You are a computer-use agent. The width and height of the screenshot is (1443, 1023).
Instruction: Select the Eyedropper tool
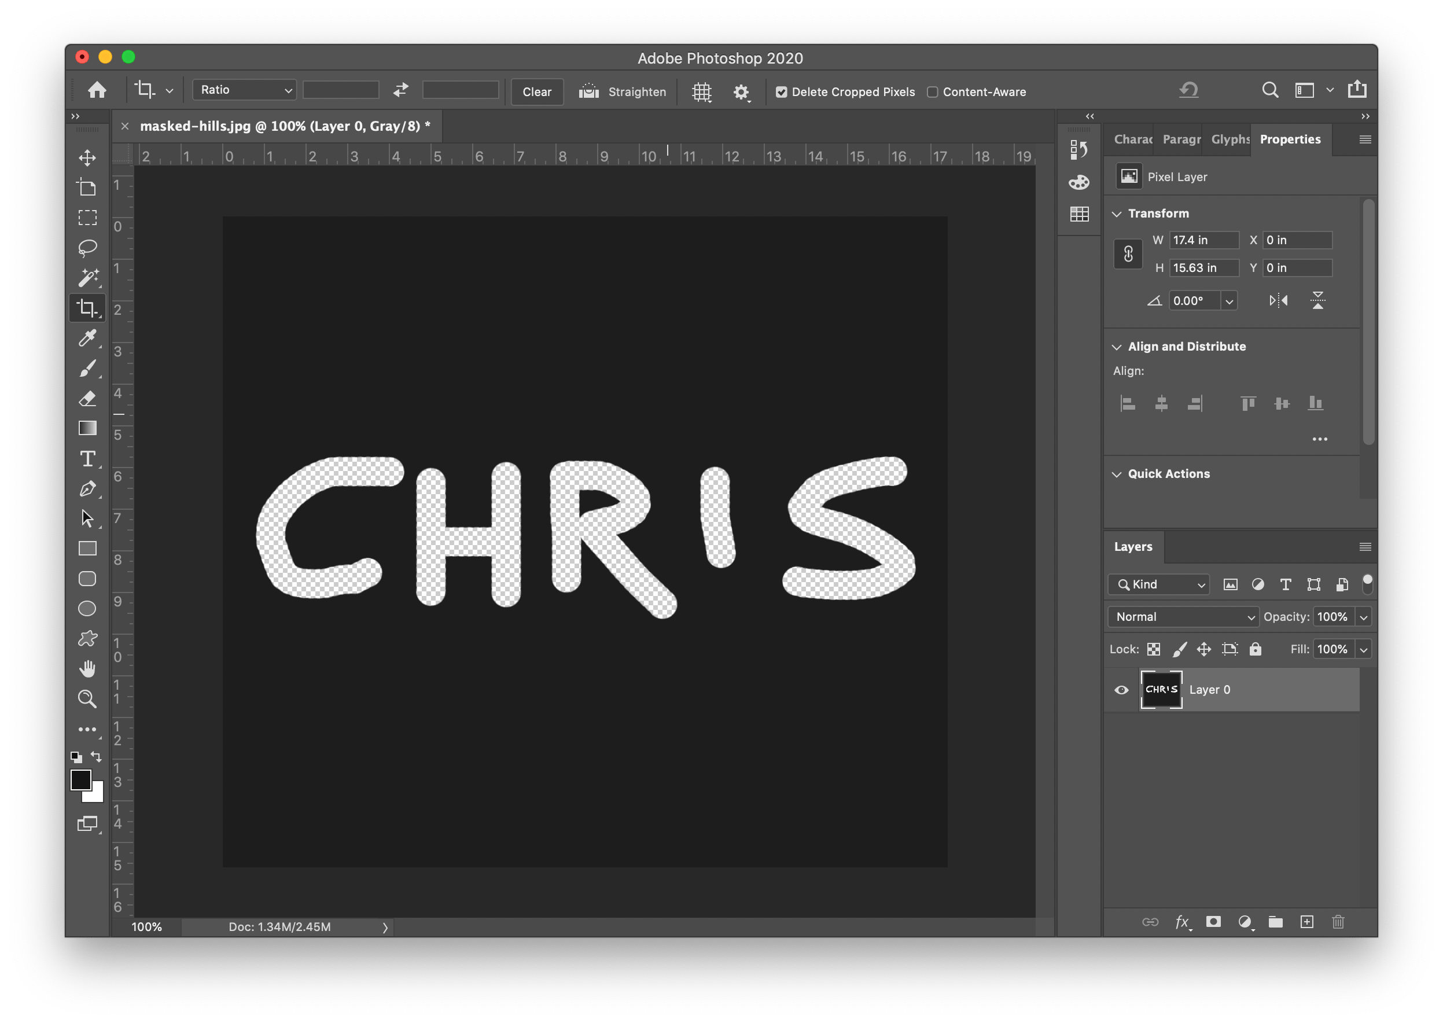[87, 338]
